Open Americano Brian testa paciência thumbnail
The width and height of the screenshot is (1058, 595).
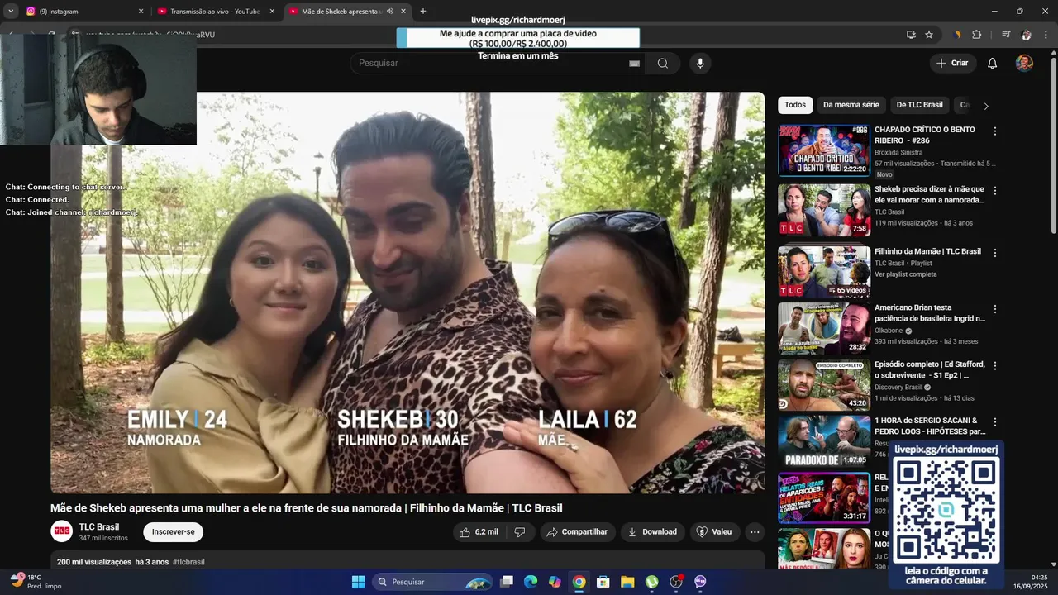(824, 328)
